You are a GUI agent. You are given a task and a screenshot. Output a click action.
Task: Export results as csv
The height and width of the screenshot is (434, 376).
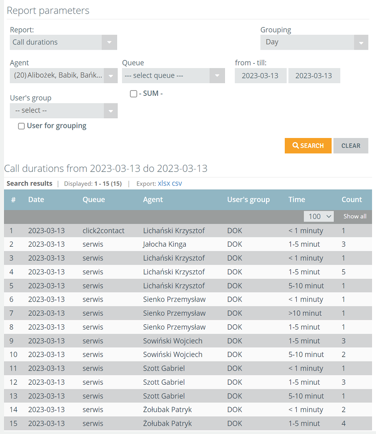pos(177,183)
